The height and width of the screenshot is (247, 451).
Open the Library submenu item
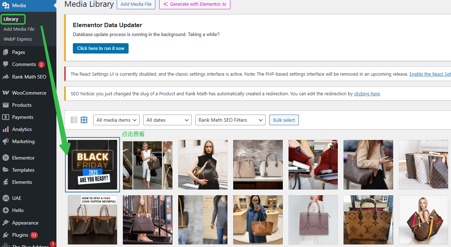[x=11, y=19]
